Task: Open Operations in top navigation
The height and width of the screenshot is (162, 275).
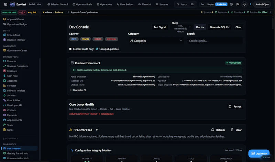Action: tap(104, 4)
